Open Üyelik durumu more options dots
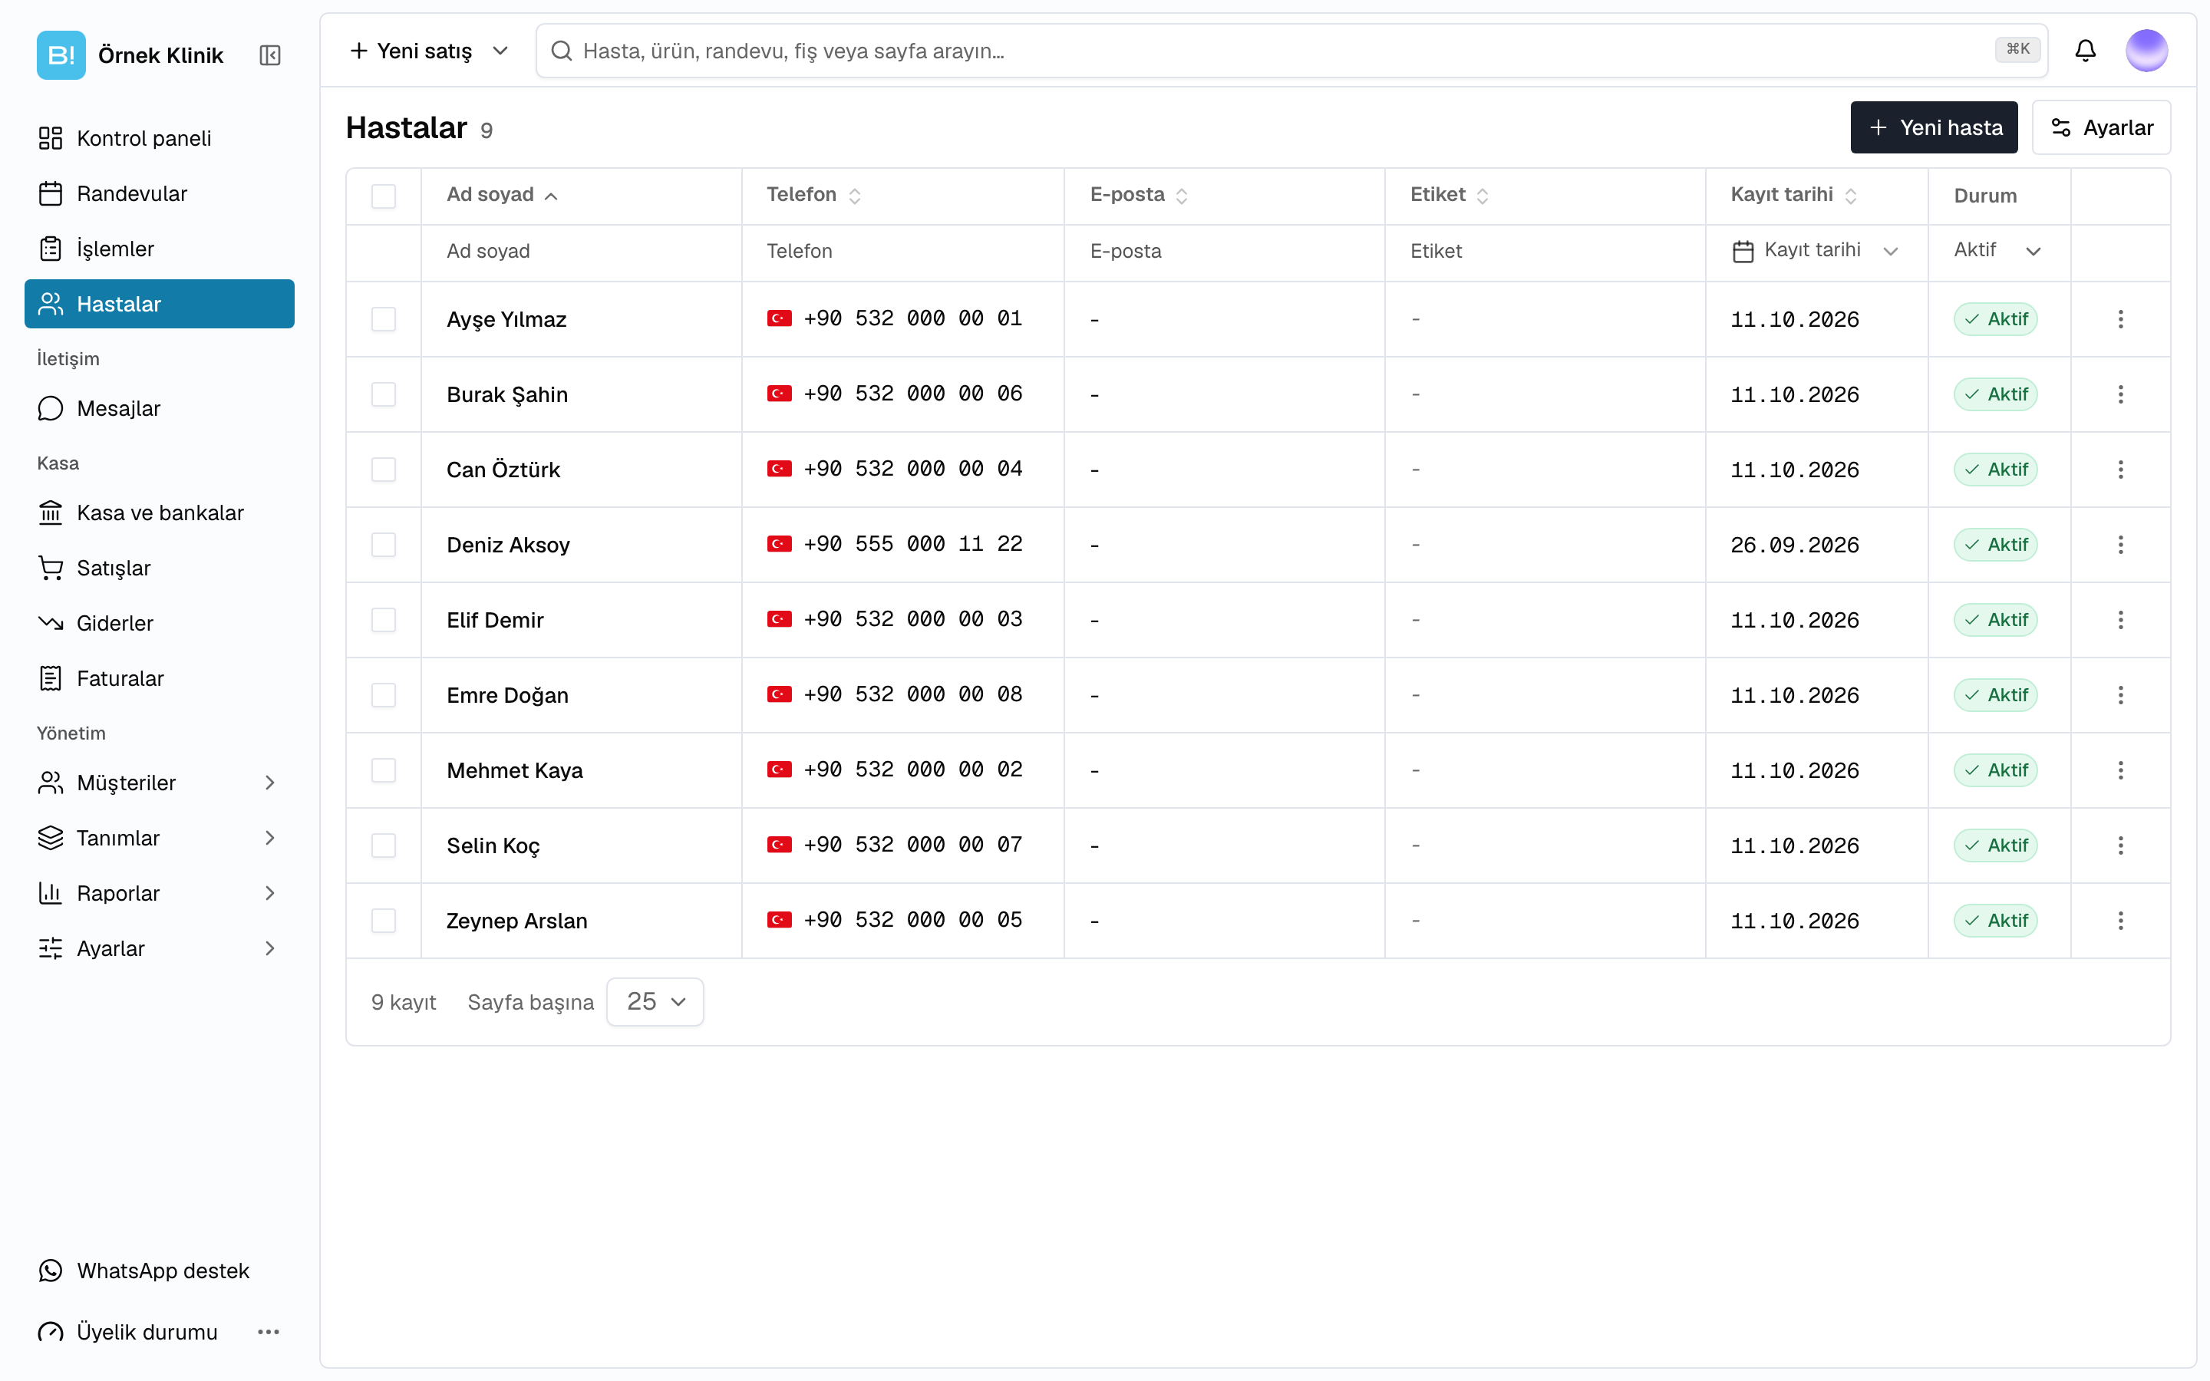This screenshot has width=2210, height=1381. 269,1332
